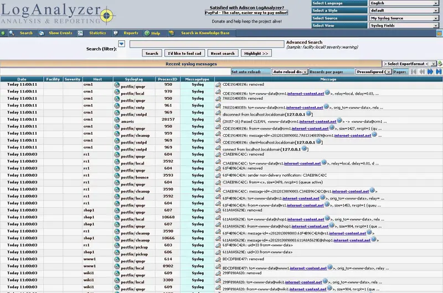
Task: Click ProcessID value 10668
Action: tap(168, 217)
